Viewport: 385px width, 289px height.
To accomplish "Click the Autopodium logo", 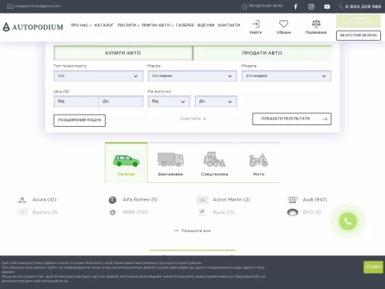I will (x=33, y=27).
